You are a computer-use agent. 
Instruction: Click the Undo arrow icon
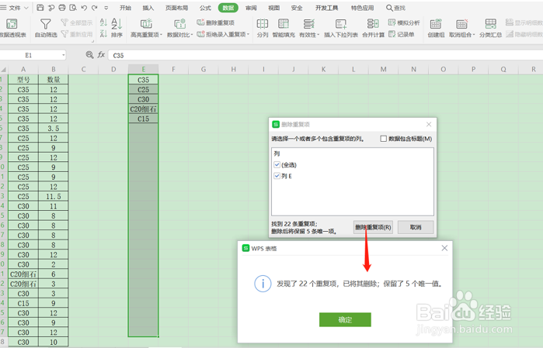(84, 8)
